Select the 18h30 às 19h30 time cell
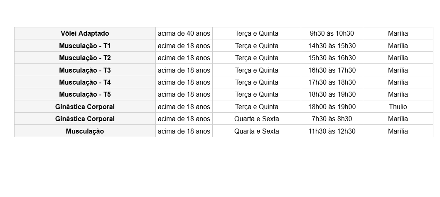 pos(332,94)
